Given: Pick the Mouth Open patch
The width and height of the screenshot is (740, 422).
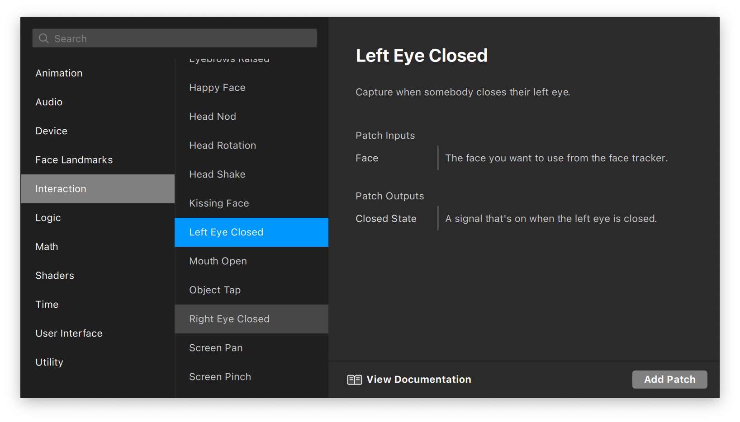Looking at the screenshot, I should (218, 261).
